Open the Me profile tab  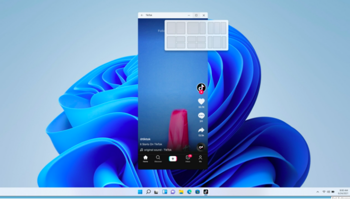click(x=200, y=159)
